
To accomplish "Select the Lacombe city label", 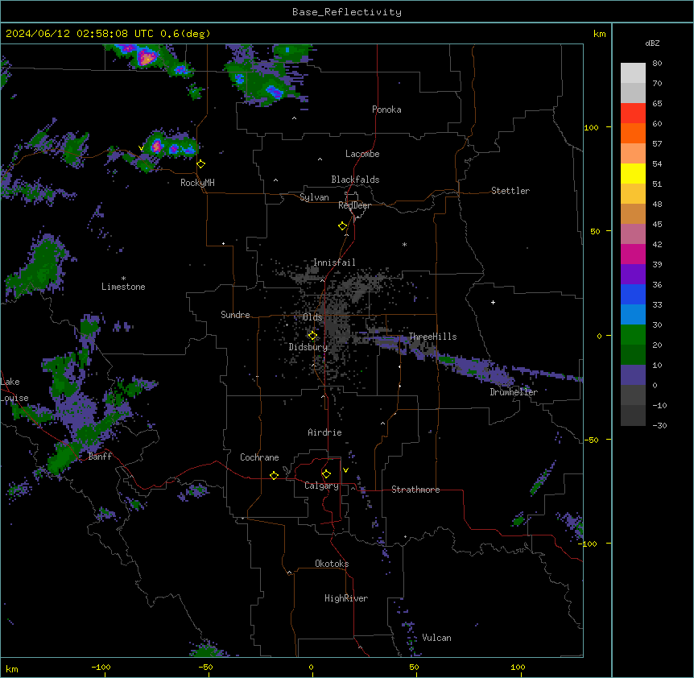I will (x=362, y=154).
